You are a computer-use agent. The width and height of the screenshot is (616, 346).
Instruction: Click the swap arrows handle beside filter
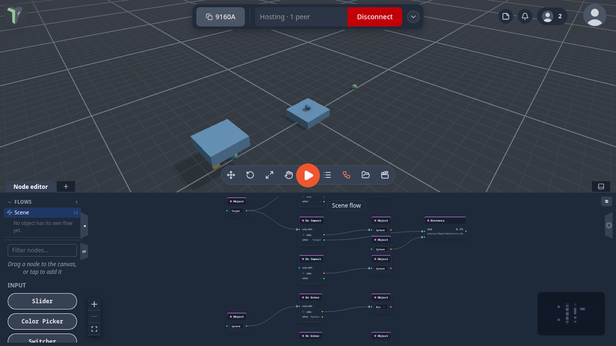(84, 251)
